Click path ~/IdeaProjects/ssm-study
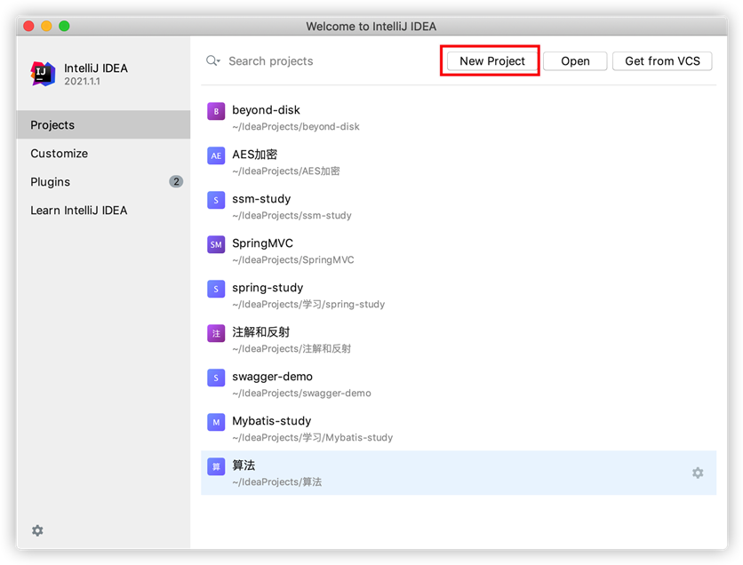 pos(292,216)
